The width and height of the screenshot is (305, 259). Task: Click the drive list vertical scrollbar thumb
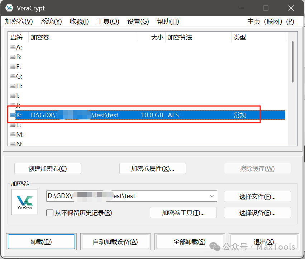(x=292, y=62)
